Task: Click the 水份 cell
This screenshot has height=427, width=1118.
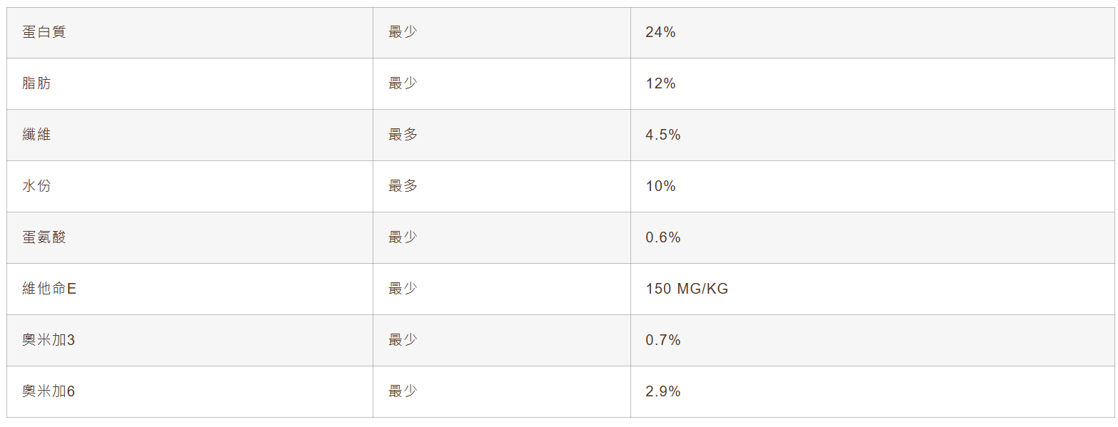Action: (36, 186)
